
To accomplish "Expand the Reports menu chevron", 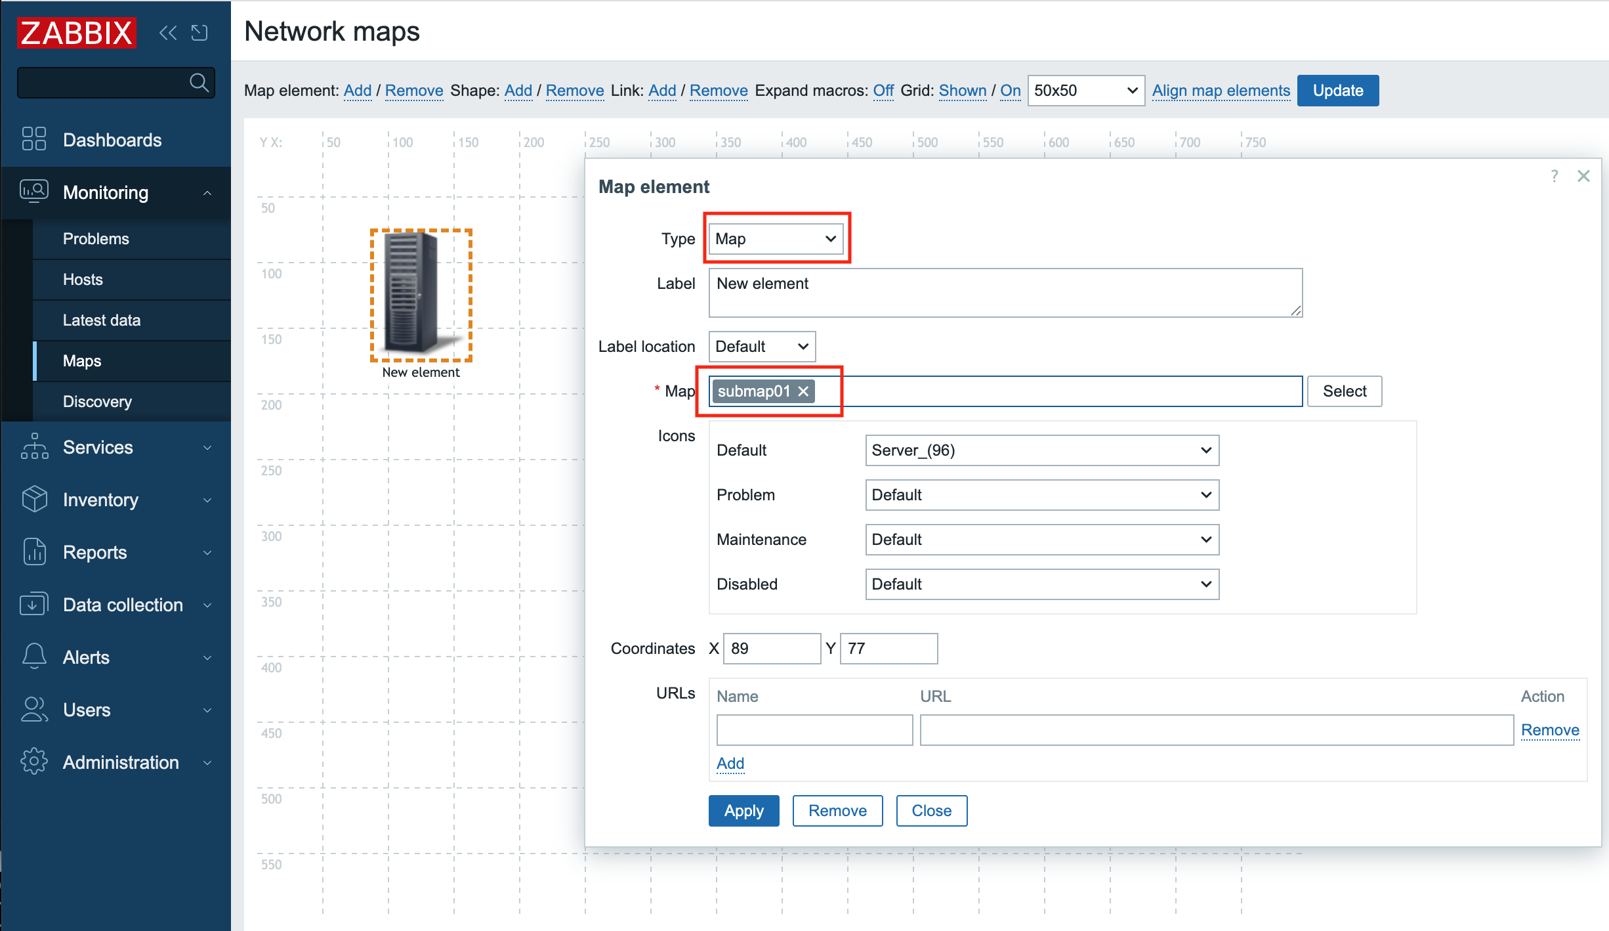I will click(x=207, y=553).
